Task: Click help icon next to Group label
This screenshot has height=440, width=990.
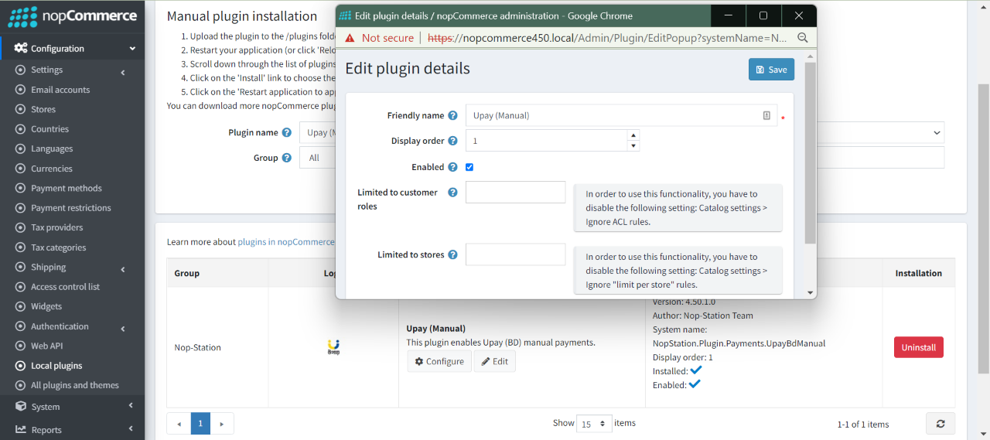Action: point(286,158)
